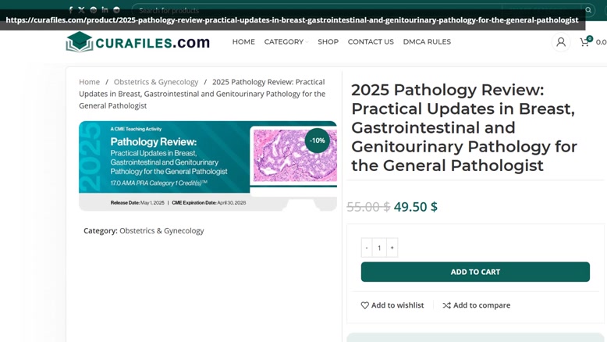Open the user account icon
607x342 pixels.
point(560,42)
